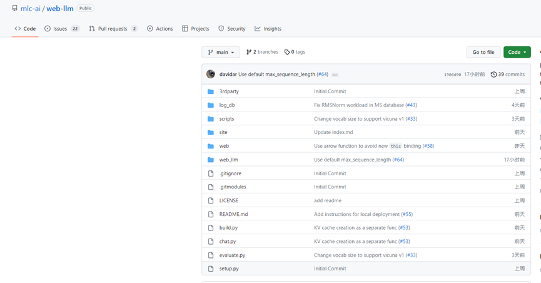Open the Projects tab
The width and height of the screenshot is (541, 283).
pyautogui.click(x=195, y=29)
